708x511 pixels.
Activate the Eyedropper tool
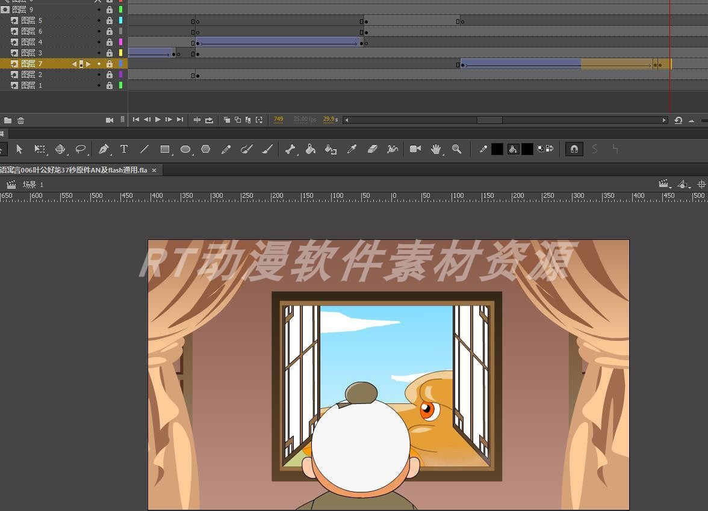[x=353, y=149]
